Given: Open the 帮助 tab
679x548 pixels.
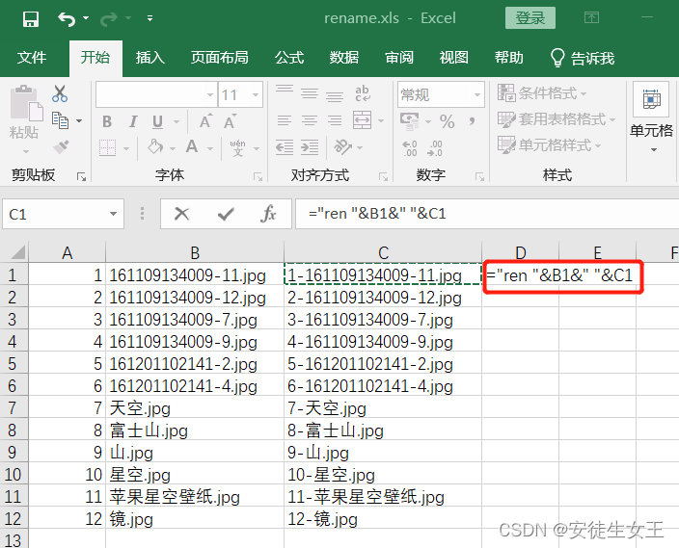Looking at the screenshot, I should tap(509, 58).
